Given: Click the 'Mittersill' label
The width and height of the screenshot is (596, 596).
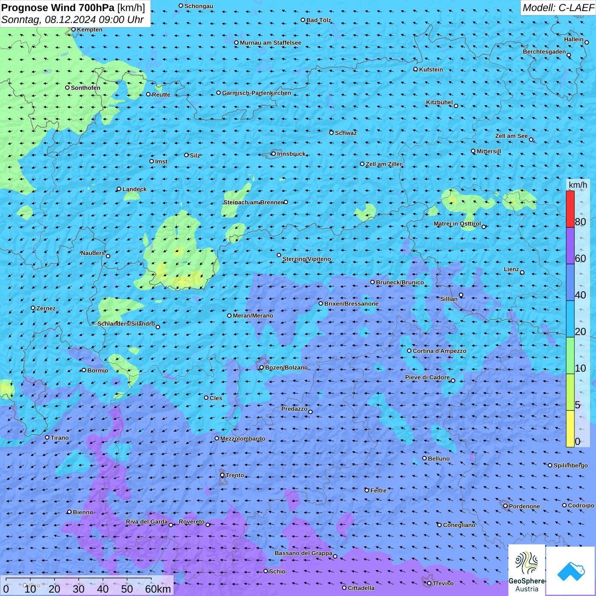Looking at the screenshot, I should 489,151.
